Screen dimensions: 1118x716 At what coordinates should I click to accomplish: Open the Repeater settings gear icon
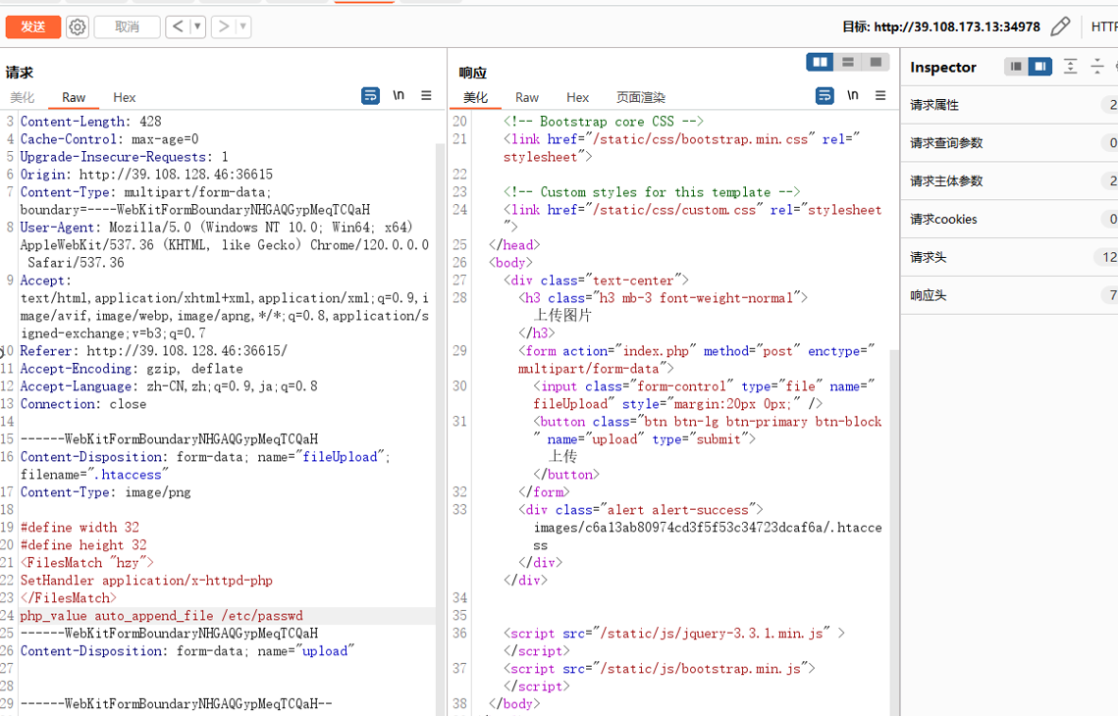tap(77, 27)
